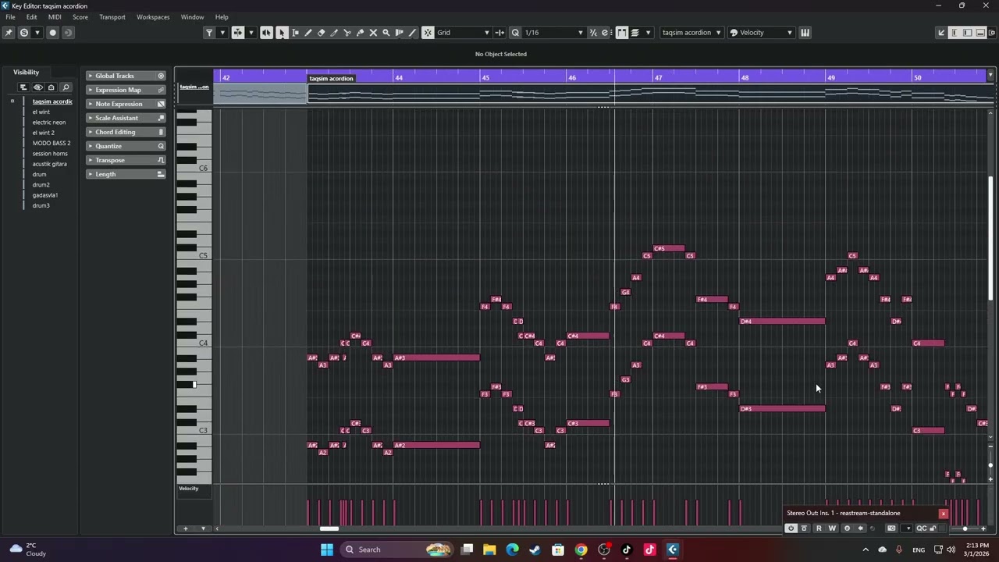999x562 pixels.
Task: Toggle Stereo Out power bypass button
Action: 791,528
